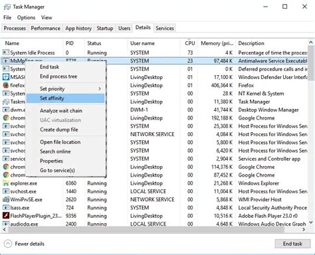
Task: Click Fewer details link
Action: tap(30, 244)
